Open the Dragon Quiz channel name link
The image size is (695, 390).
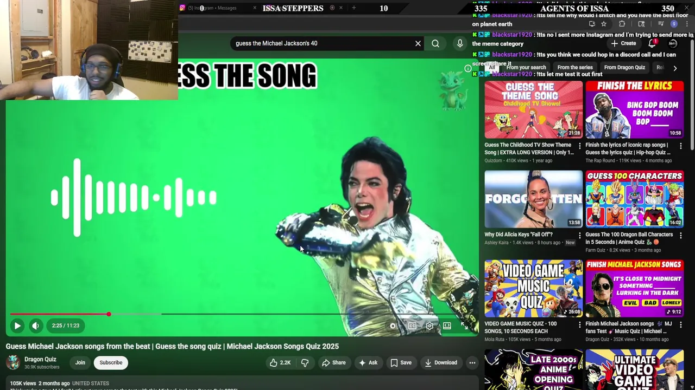click(x=40, y=359)
